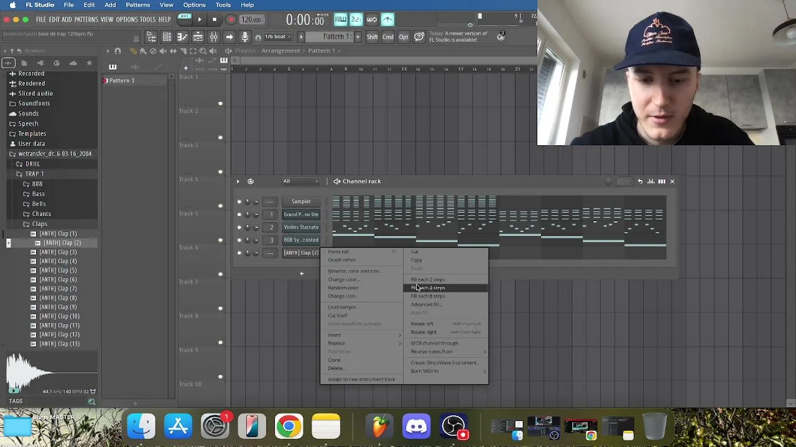Click the search magnifier beside TAGS
The width and height of the screenshot is (796, 447).
click(x=91, y=402)
